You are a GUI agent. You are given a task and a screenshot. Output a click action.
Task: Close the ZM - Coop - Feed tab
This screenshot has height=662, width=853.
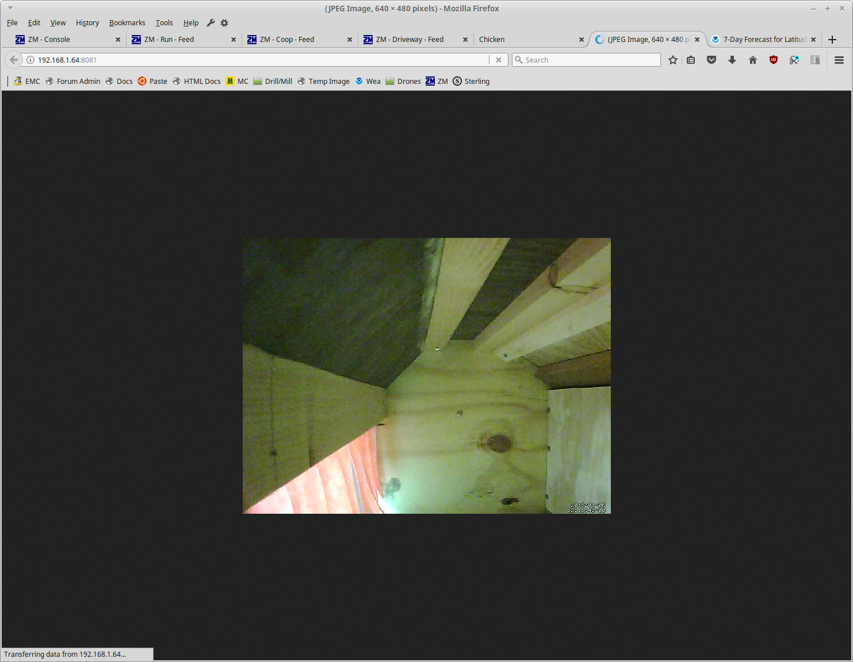coord(350,40)
